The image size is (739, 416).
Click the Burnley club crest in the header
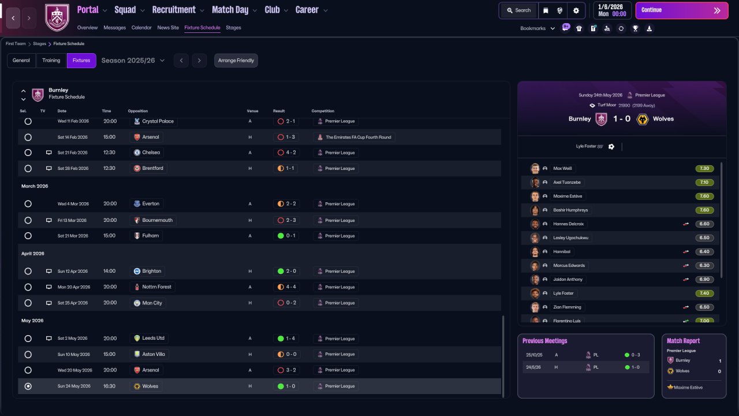[57, 18]
